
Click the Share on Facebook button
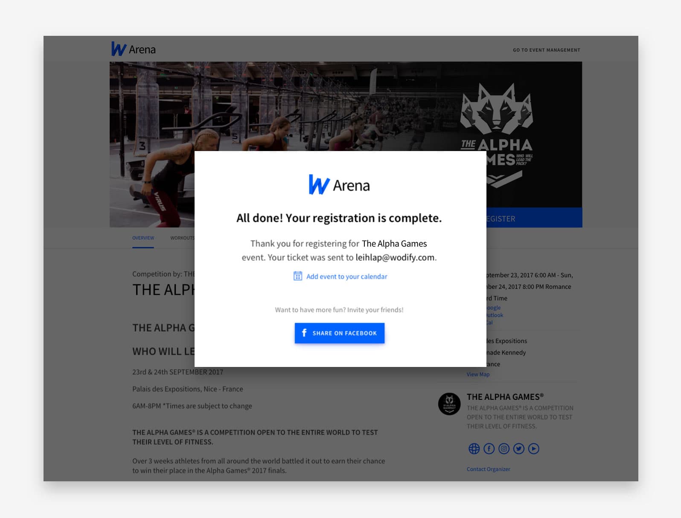[x=339, y=333]
